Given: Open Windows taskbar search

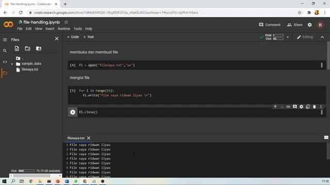Looking at the screenshot, I should (13, 181).
